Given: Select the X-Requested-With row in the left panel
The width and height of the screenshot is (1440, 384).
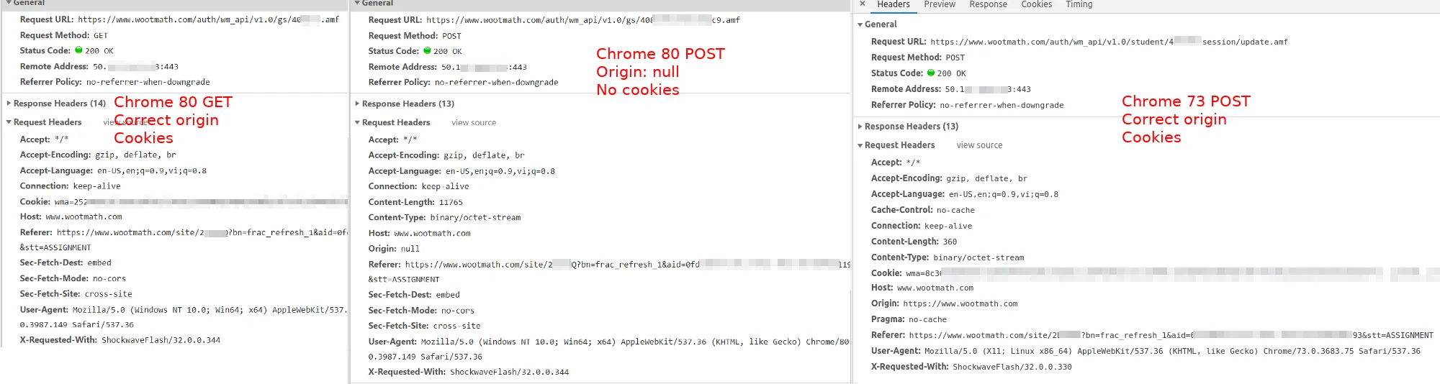Looking at the screenshot, I should tap(120, 340).
